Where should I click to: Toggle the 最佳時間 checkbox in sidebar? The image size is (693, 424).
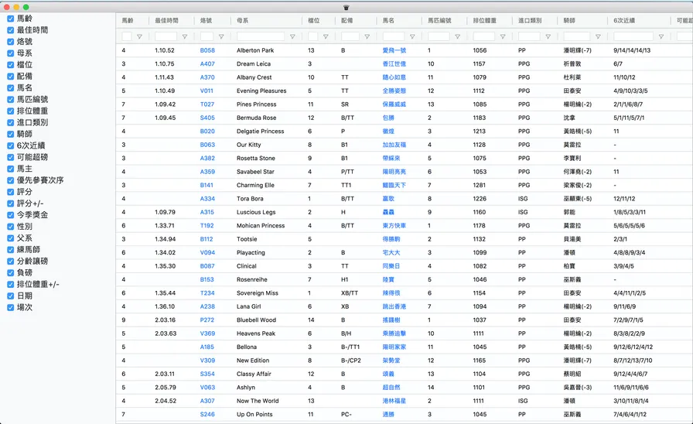tap(11, 30)
